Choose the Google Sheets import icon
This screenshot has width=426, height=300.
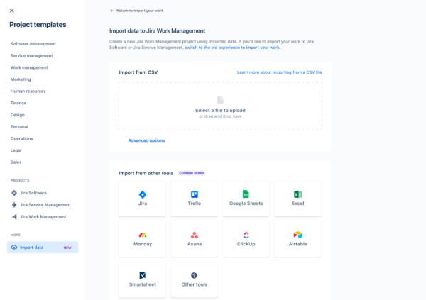click(x=246, y=194)
